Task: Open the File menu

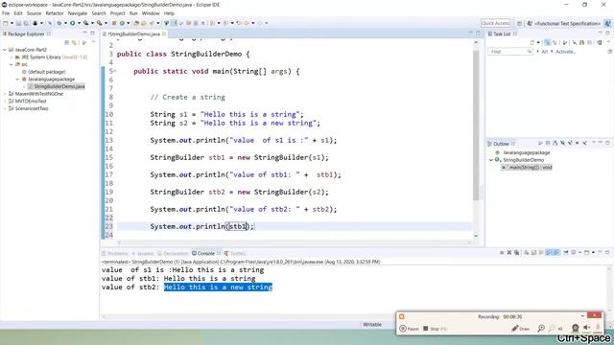Action: coord(6,13)
